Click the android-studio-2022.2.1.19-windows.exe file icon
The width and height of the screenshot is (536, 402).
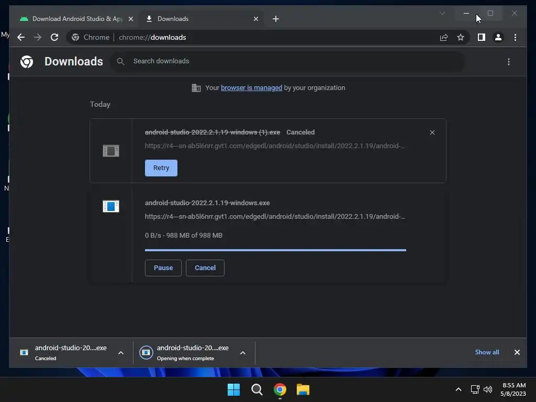point(111,206)
